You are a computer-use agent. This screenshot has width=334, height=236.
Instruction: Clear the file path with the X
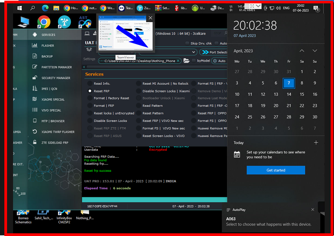click(x=178, y=61)
